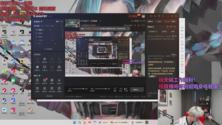Open the 主播口袋 interactive tool

coord(44,68)
